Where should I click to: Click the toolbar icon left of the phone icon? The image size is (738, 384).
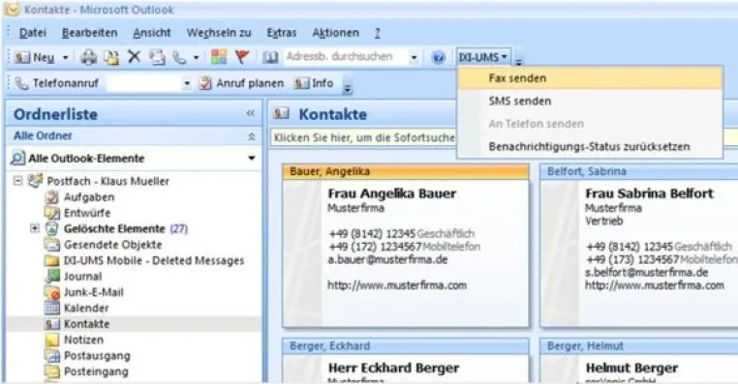click(157, 57)
